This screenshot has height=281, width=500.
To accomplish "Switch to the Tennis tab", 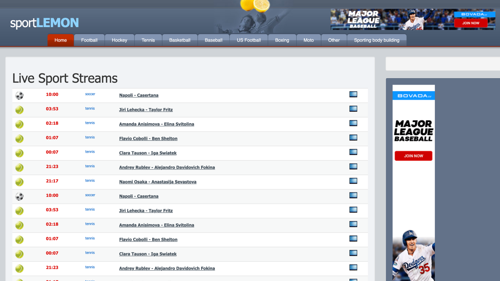I will [x=148, y=40].
